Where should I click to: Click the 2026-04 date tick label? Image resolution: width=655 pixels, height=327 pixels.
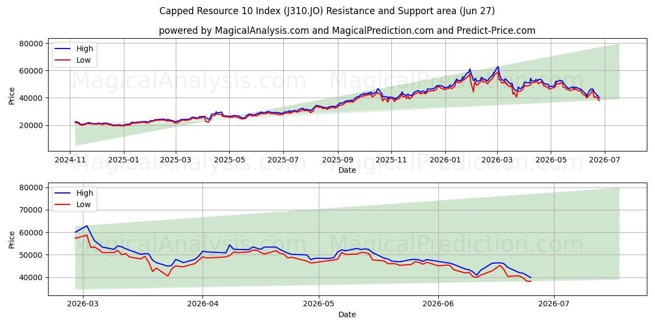[x=203, y=304]
